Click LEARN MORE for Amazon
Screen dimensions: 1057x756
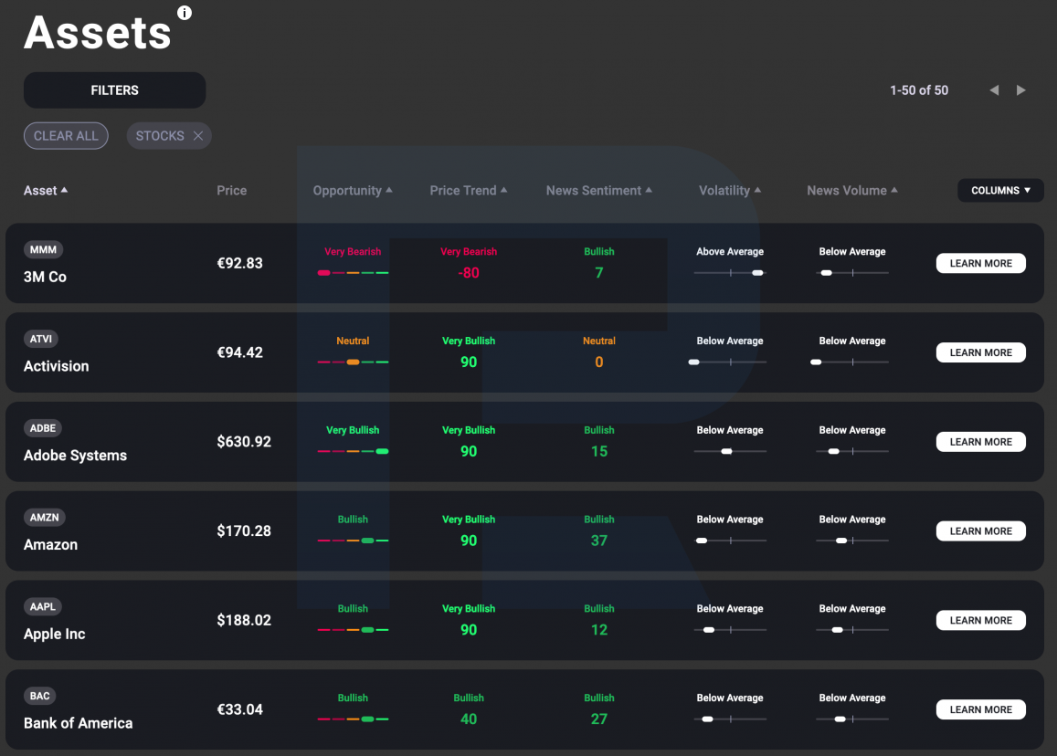click(x=981, y=531)
